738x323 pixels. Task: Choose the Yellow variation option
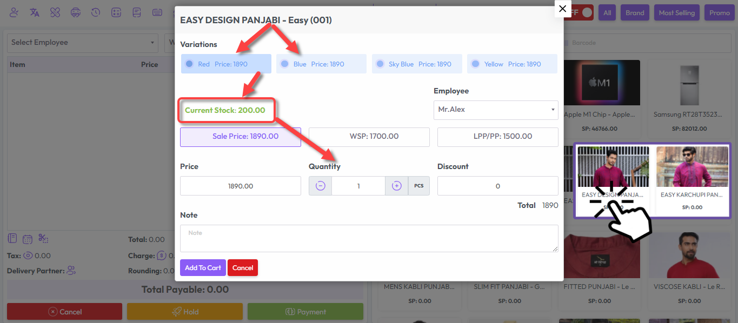(x=511, y=63)
